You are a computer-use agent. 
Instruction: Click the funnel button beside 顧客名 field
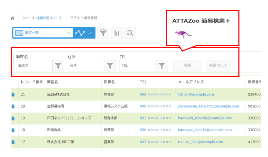tap(58, 65)
